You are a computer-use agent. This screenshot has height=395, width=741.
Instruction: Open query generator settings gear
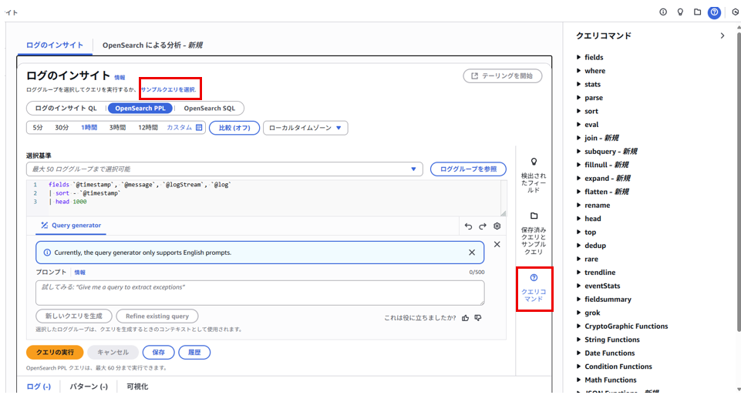497,226
